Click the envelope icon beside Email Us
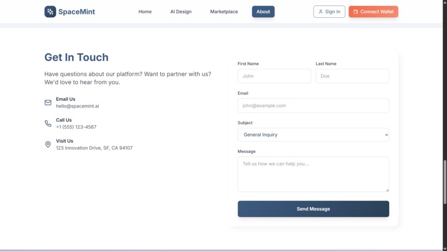 pos(48,103)
